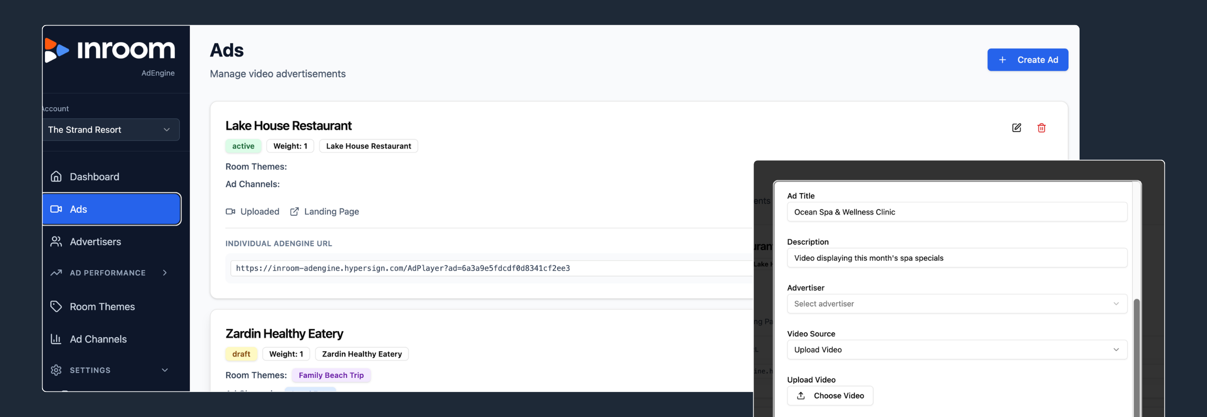
Task: Click the Ad Performance trend icon
Action: pyautogui.click(x=56, y=273)
